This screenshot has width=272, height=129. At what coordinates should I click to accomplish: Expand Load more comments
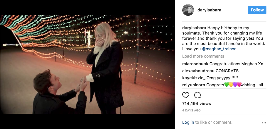click(x=203, y=56)
